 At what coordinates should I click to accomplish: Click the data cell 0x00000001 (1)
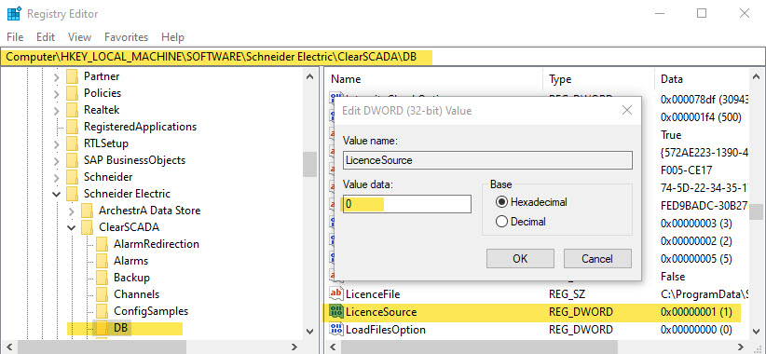(x=696, y=312)
